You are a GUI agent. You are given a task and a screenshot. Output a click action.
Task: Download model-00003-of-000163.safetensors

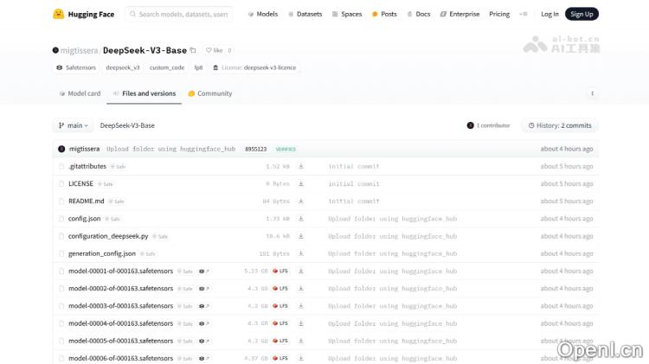click(x=301, y=306)
